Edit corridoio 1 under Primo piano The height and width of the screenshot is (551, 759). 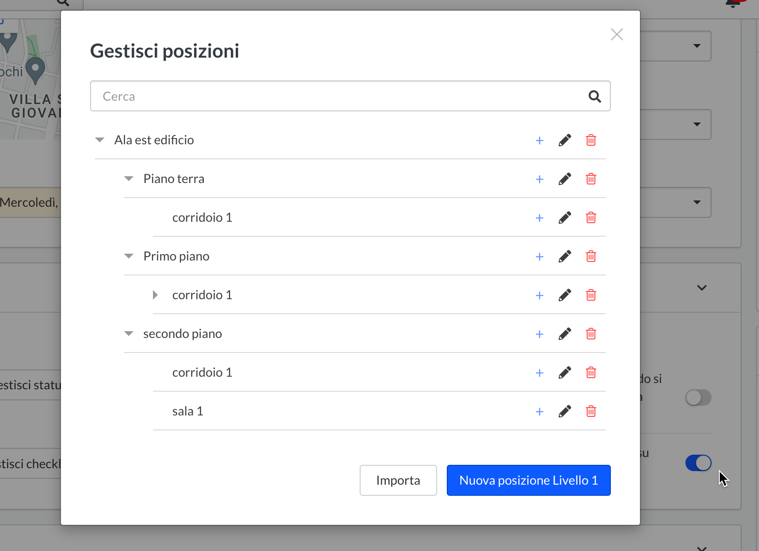tap(564, 295)
